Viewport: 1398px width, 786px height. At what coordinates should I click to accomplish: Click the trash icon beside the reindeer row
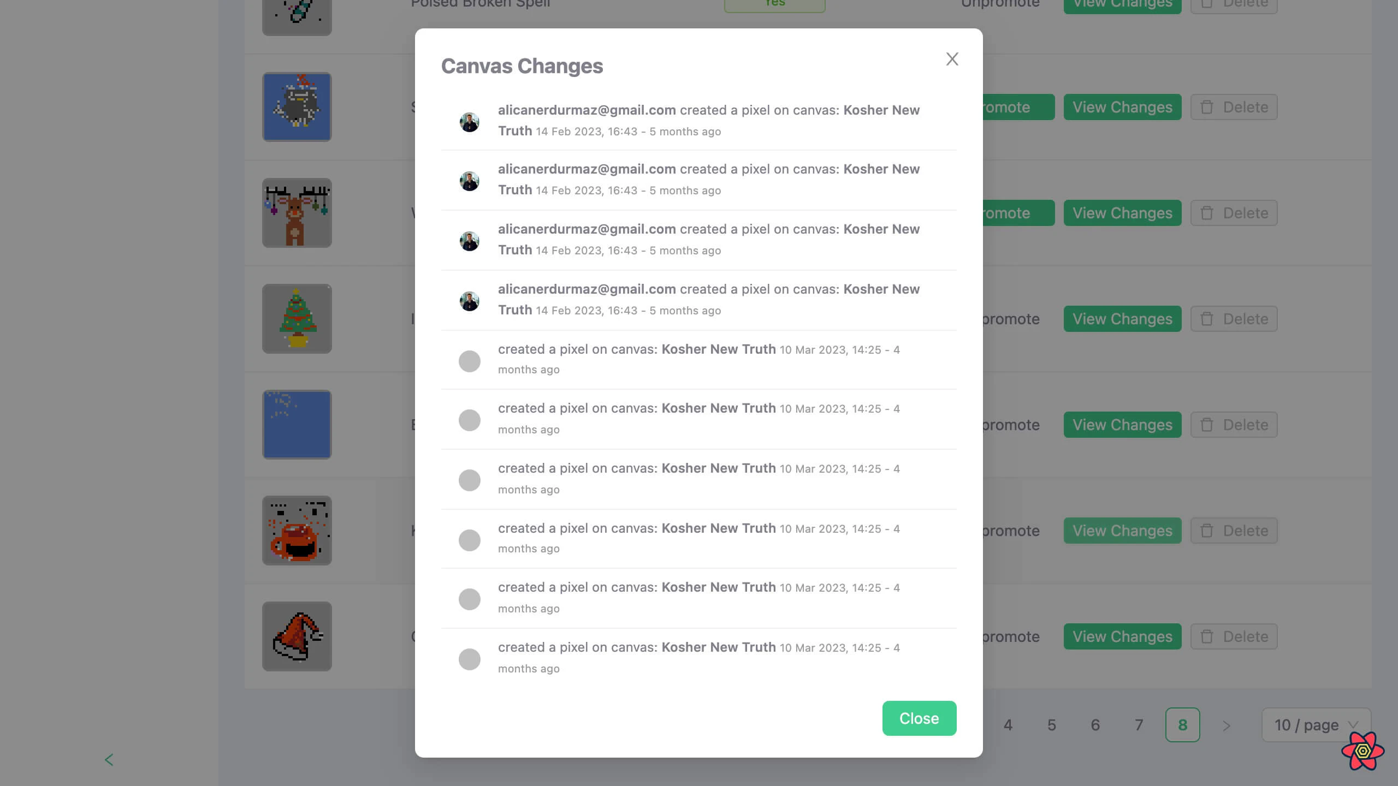pyautogui.click(x=1206, y=213)
